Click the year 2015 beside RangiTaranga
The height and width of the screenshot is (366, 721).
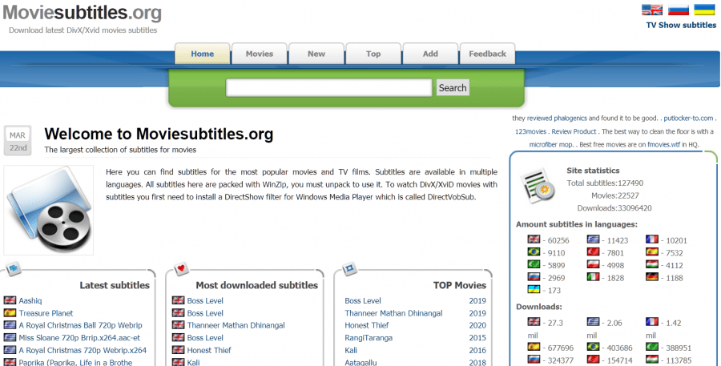coord(477,337)
